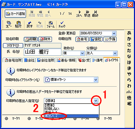Click the 戻す undo toolbar icon
The image size is (135, 129).
[29, 24]
